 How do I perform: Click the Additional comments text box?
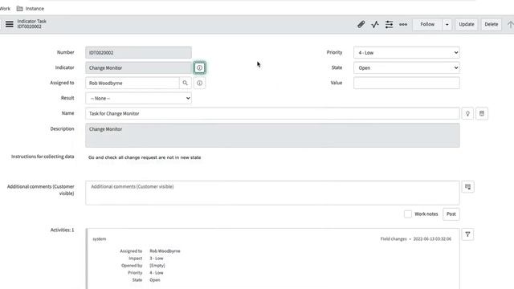point(272,193)
